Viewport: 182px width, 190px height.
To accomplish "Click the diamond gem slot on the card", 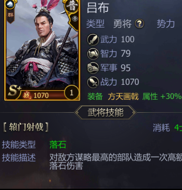I will coord(75,19).
